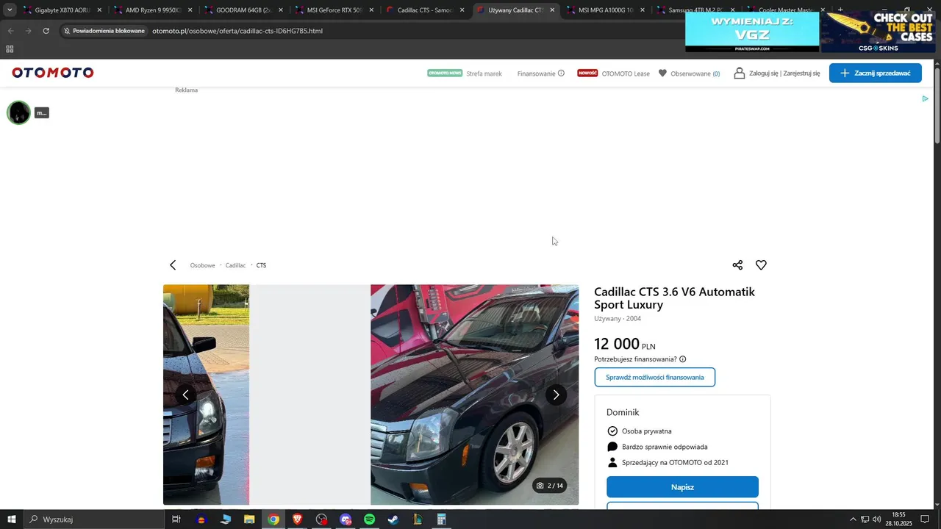Open Windows Start menu
The image size is (941, 529).
12,519
